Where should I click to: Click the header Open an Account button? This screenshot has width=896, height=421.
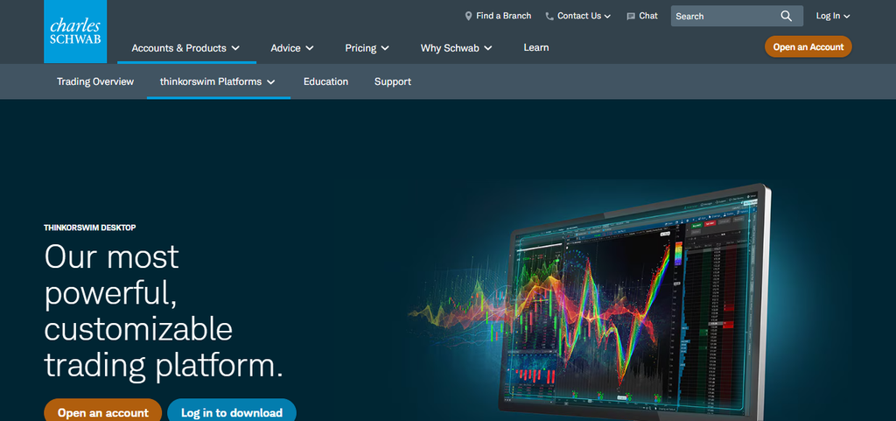[808, 47]
